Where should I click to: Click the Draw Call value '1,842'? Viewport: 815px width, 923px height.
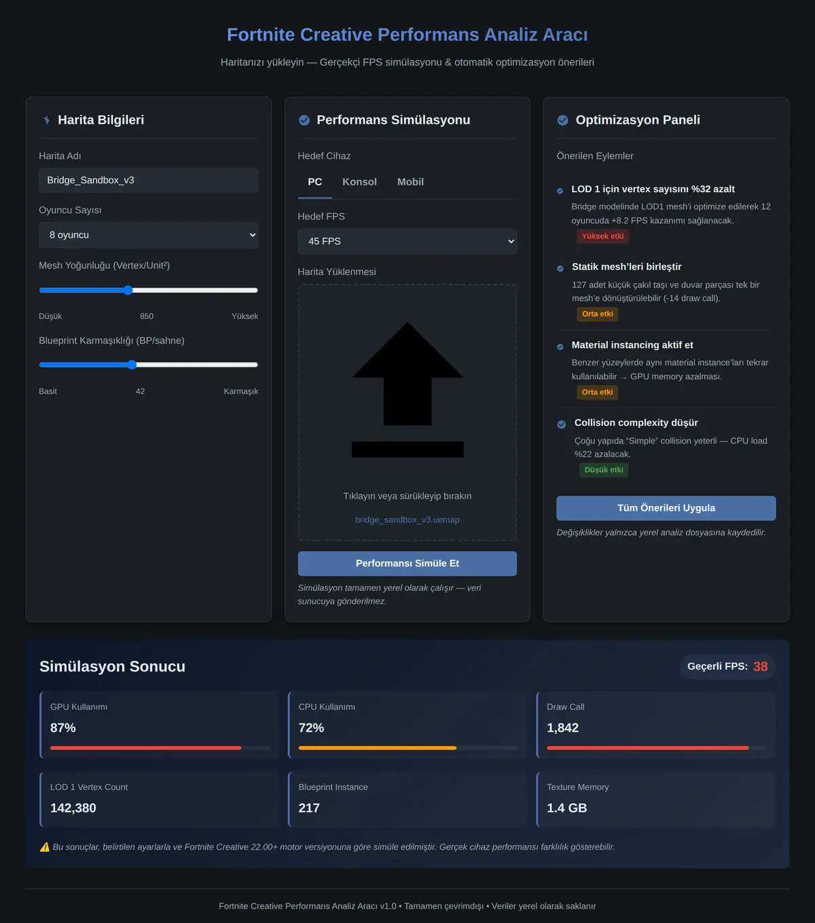coord(563,728)
